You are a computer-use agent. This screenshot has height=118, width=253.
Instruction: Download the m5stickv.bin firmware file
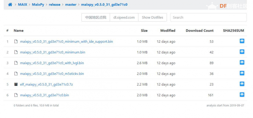pos(52,74)
